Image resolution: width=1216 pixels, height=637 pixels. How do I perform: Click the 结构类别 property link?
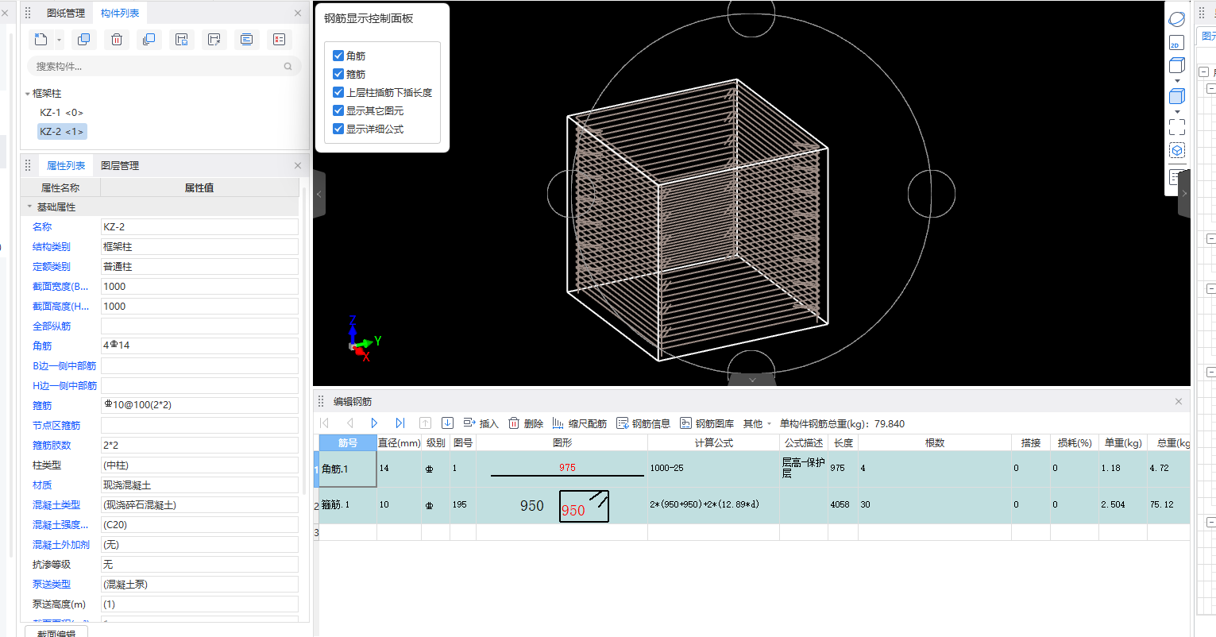click(51, 247)
